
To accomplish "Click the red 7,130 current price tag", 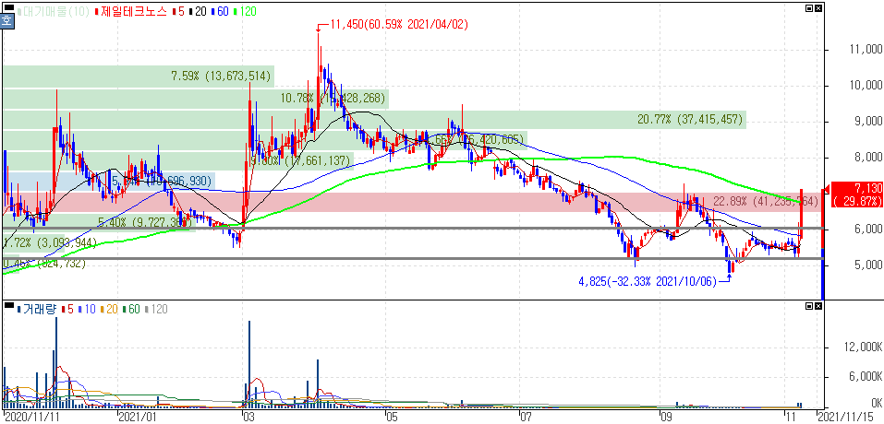I will [855, 194].
